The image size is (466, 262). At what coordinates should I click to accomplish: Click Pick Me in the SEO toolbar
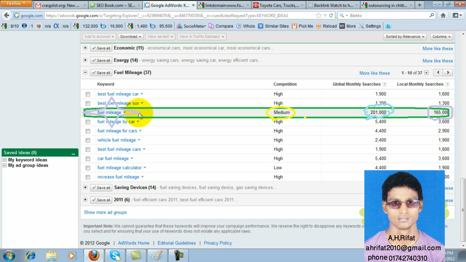click(x=302, y=26)
